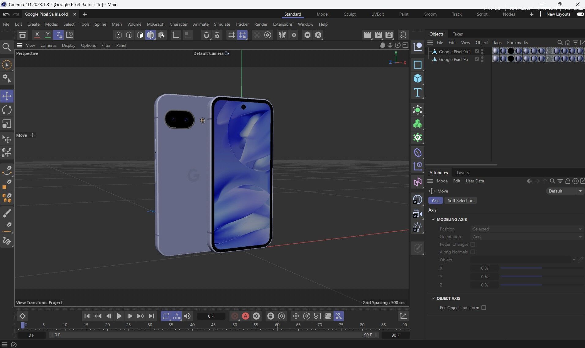Toggle sound playback speaker icon

(x=187, y=316)
